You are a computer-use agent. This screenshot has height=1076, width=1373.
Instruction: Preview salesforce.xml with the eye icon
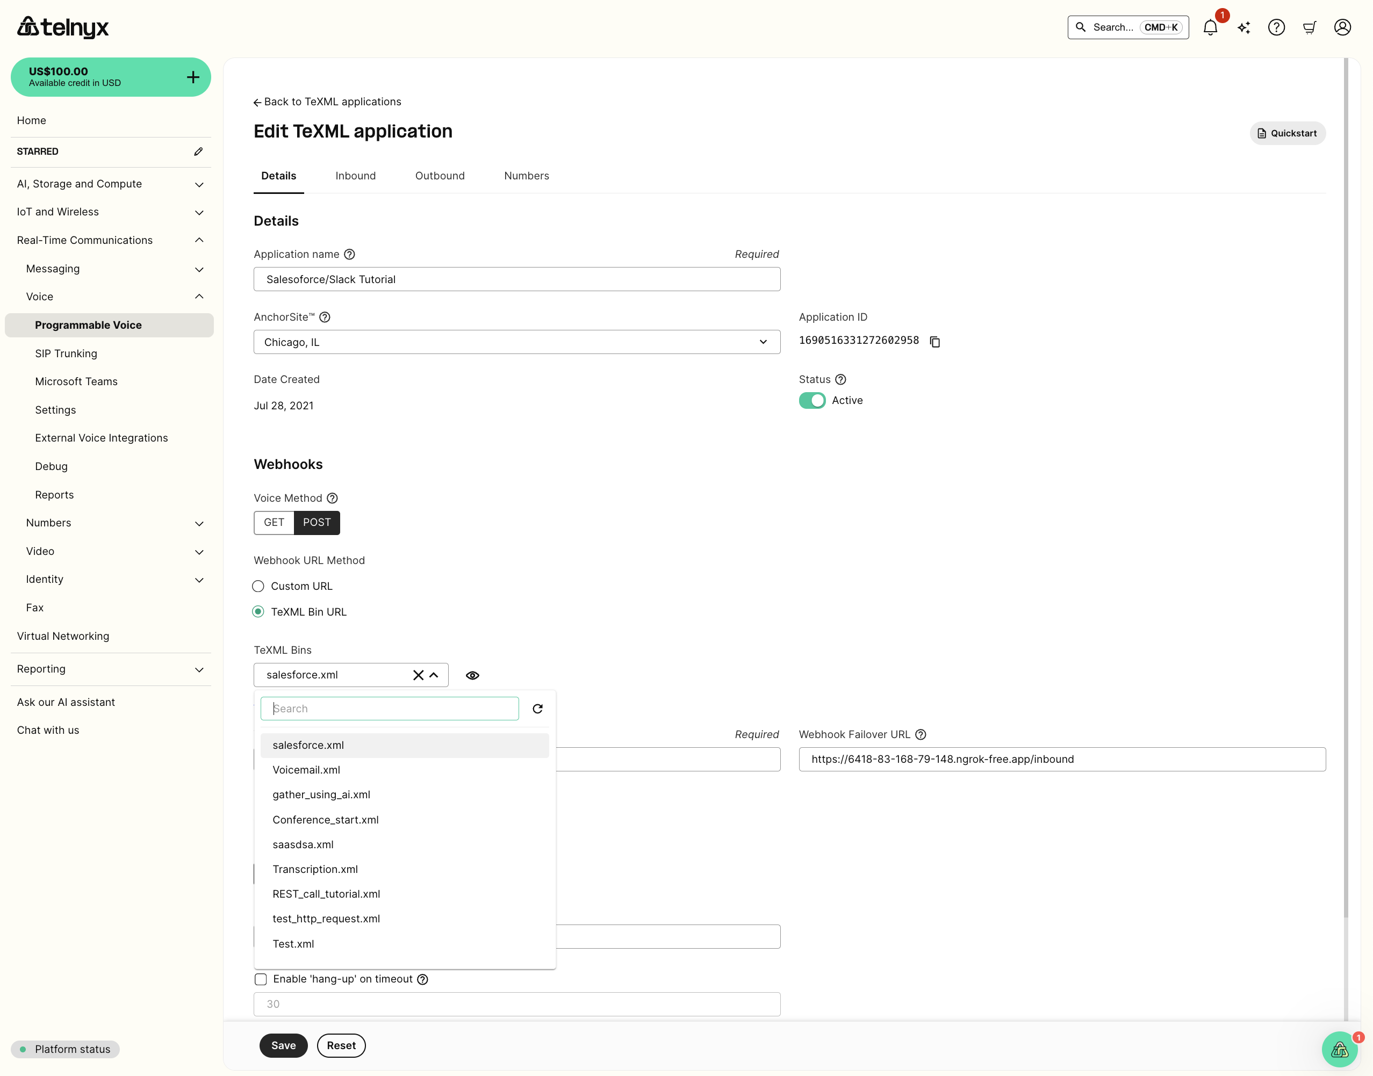pyautogui.click(x=472, y=675)
